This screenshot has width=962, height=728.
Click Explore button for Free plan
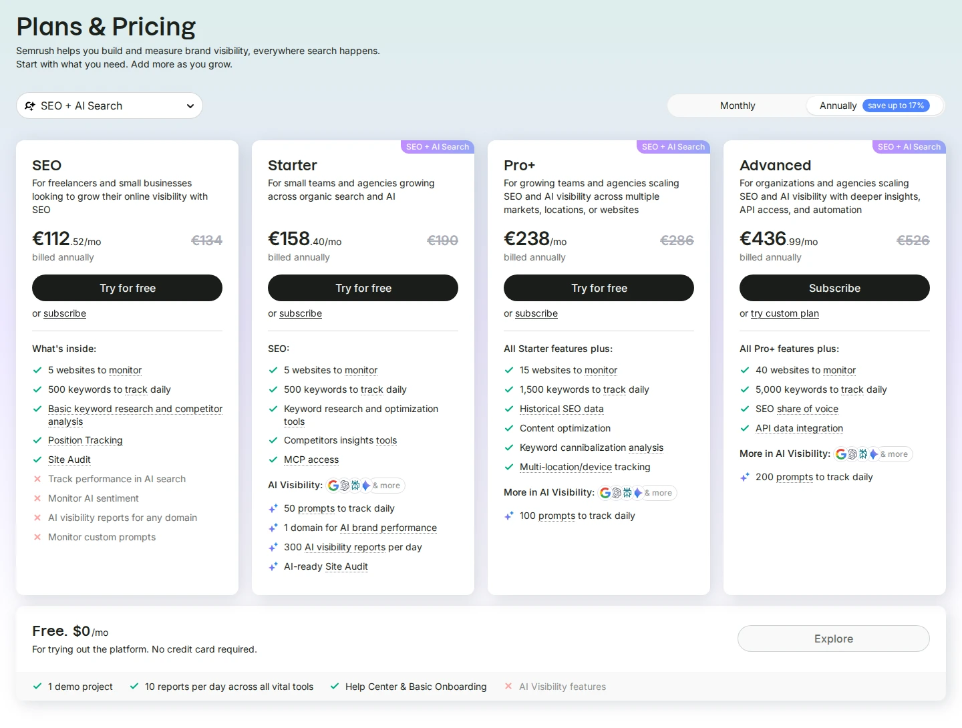pyautogui.click(x=833, y=639)
